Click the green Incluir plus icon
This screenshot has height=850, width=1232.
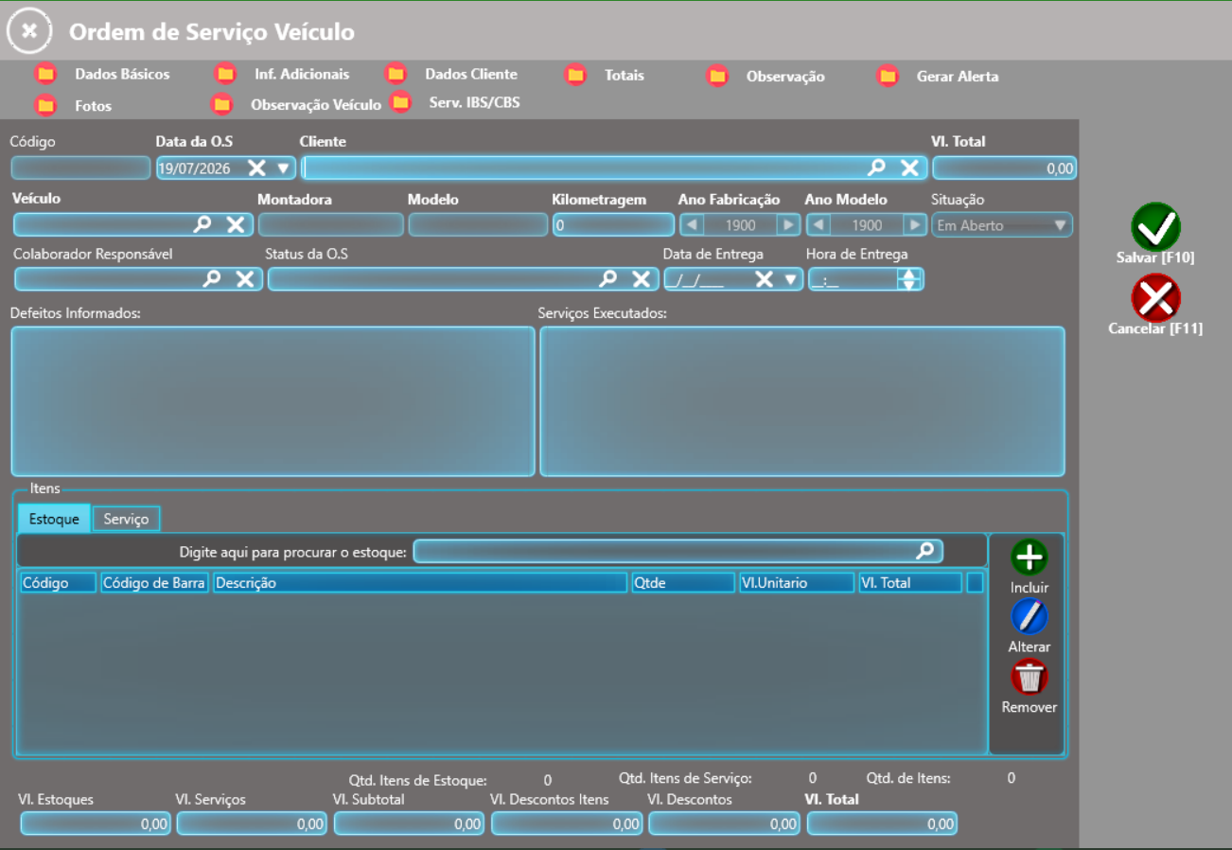click(x=1030, y=558)
